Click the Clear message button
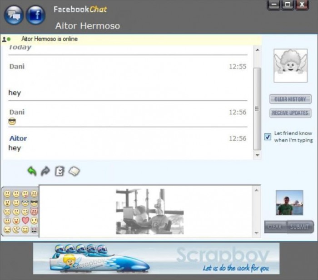This screenshot has width=318, height=280. pyautogui.click(x=275, y=226)
